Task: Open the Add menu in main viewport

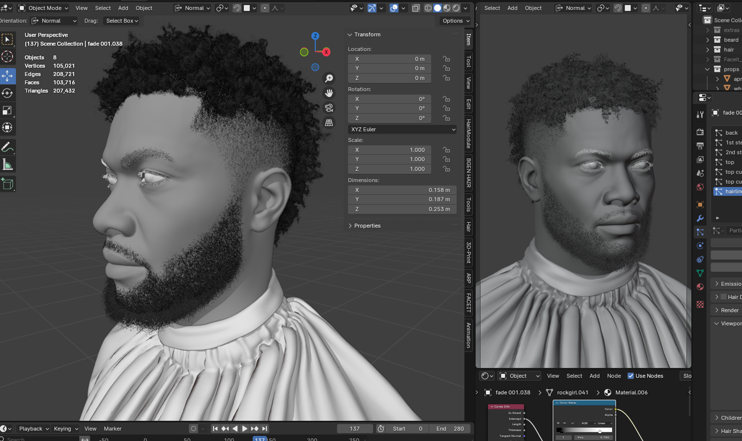Action: click(x=123, y=8)
